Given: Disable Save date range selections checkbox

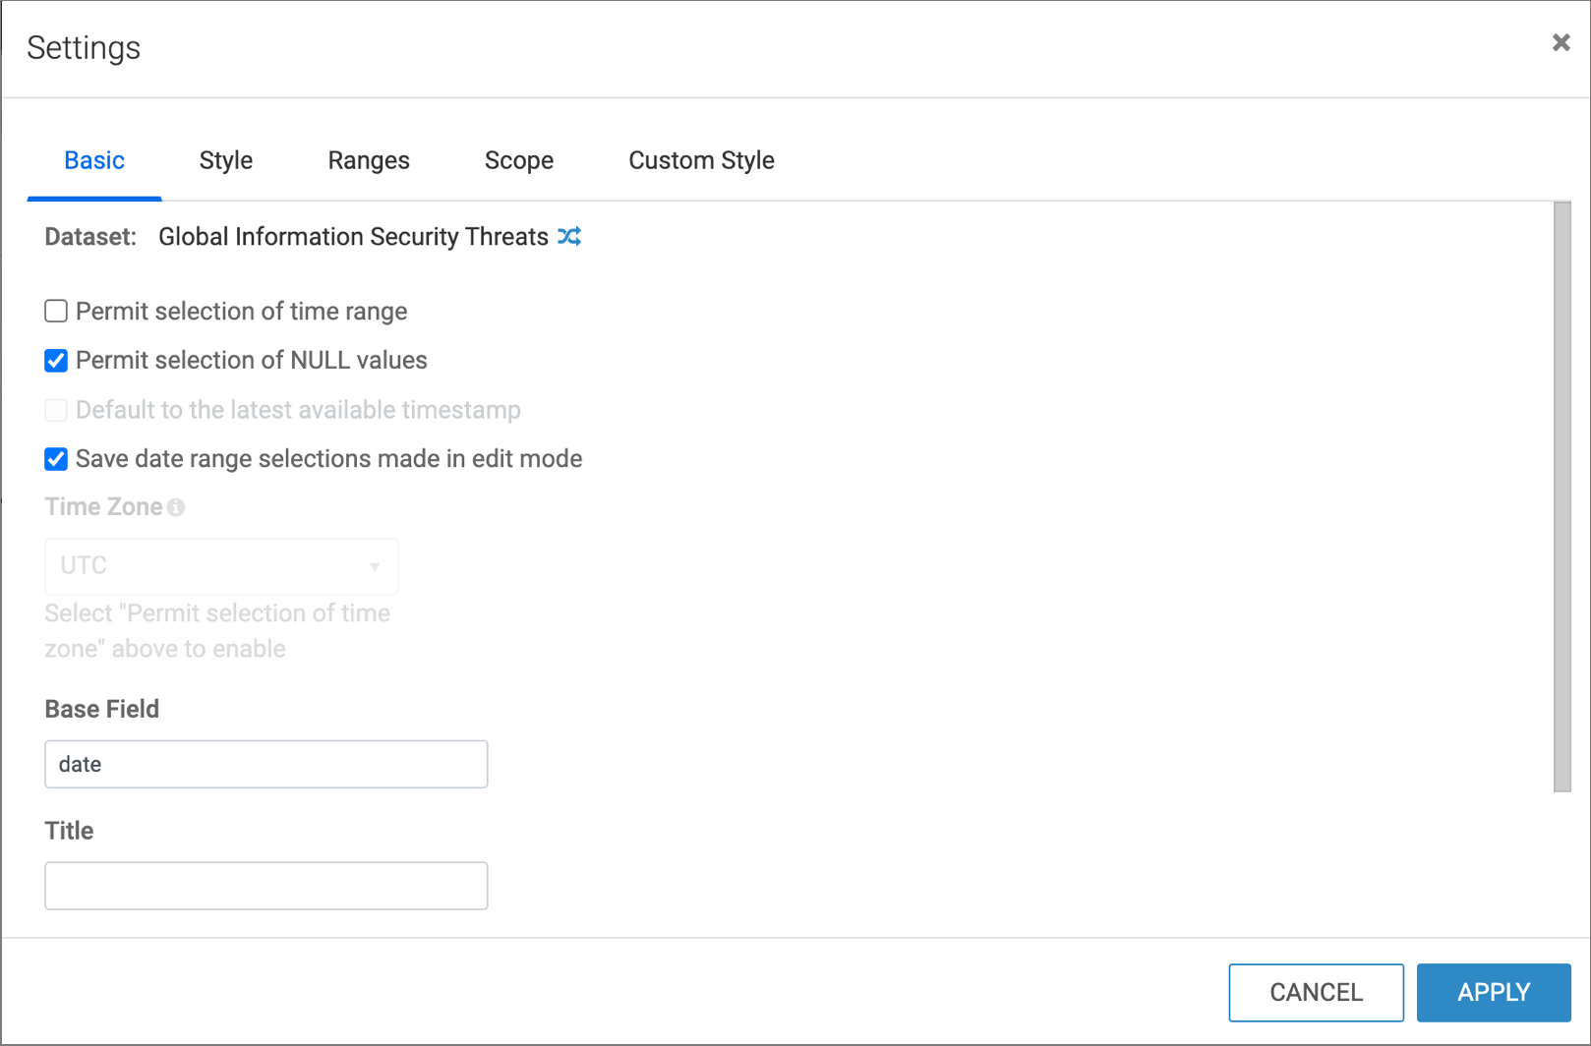Looking at the screenshot, I should pyautogui.click(x=56, y=459).
